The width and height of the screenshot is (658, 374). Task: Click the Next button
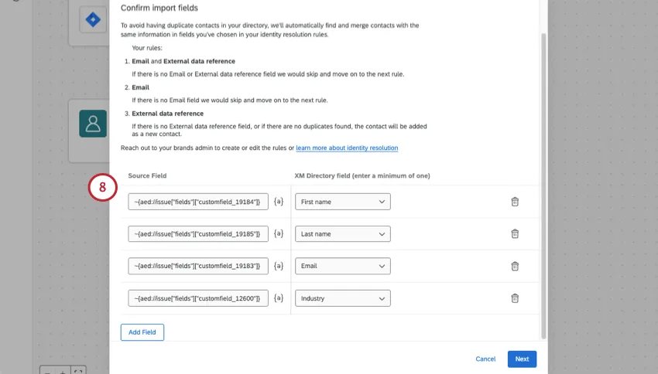[522, 359]
